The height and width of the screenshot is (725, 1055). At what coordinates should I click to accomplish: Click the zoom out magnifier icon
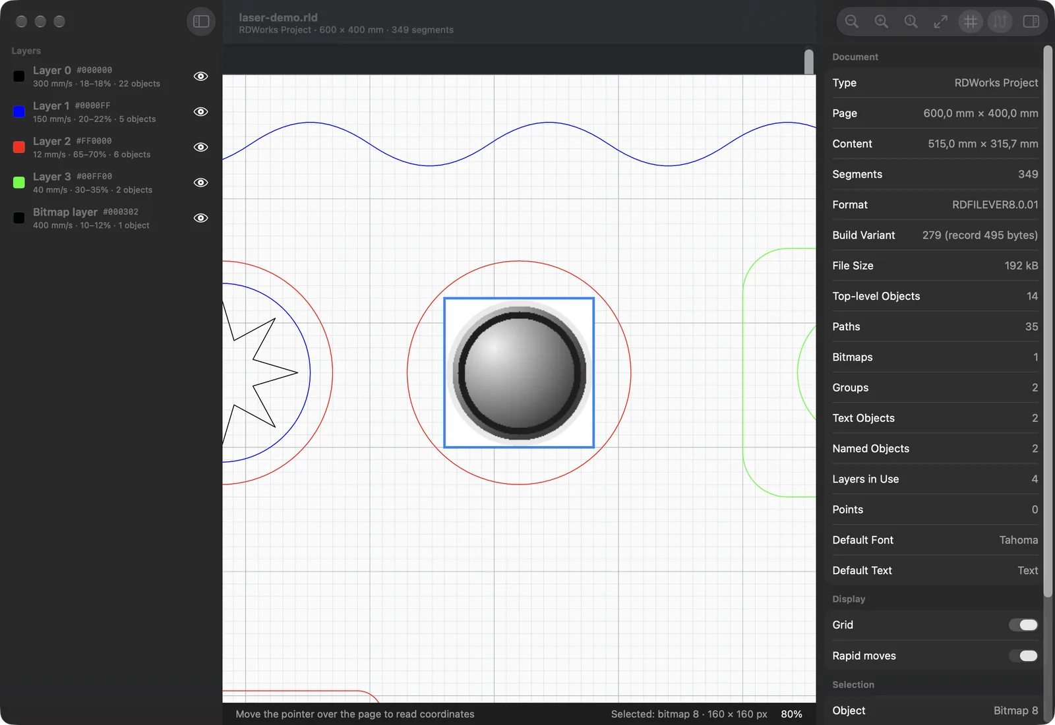[852, 22]
